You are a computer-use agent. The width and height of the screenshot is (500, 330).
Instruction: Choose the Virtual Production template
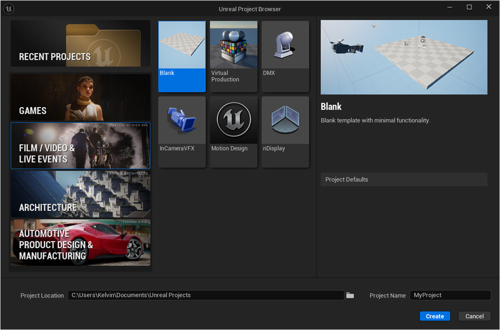tap(233, 56)
